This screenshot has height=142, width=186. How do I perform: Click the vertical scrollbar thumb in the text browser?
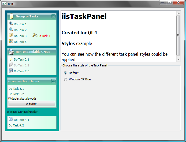178,35
